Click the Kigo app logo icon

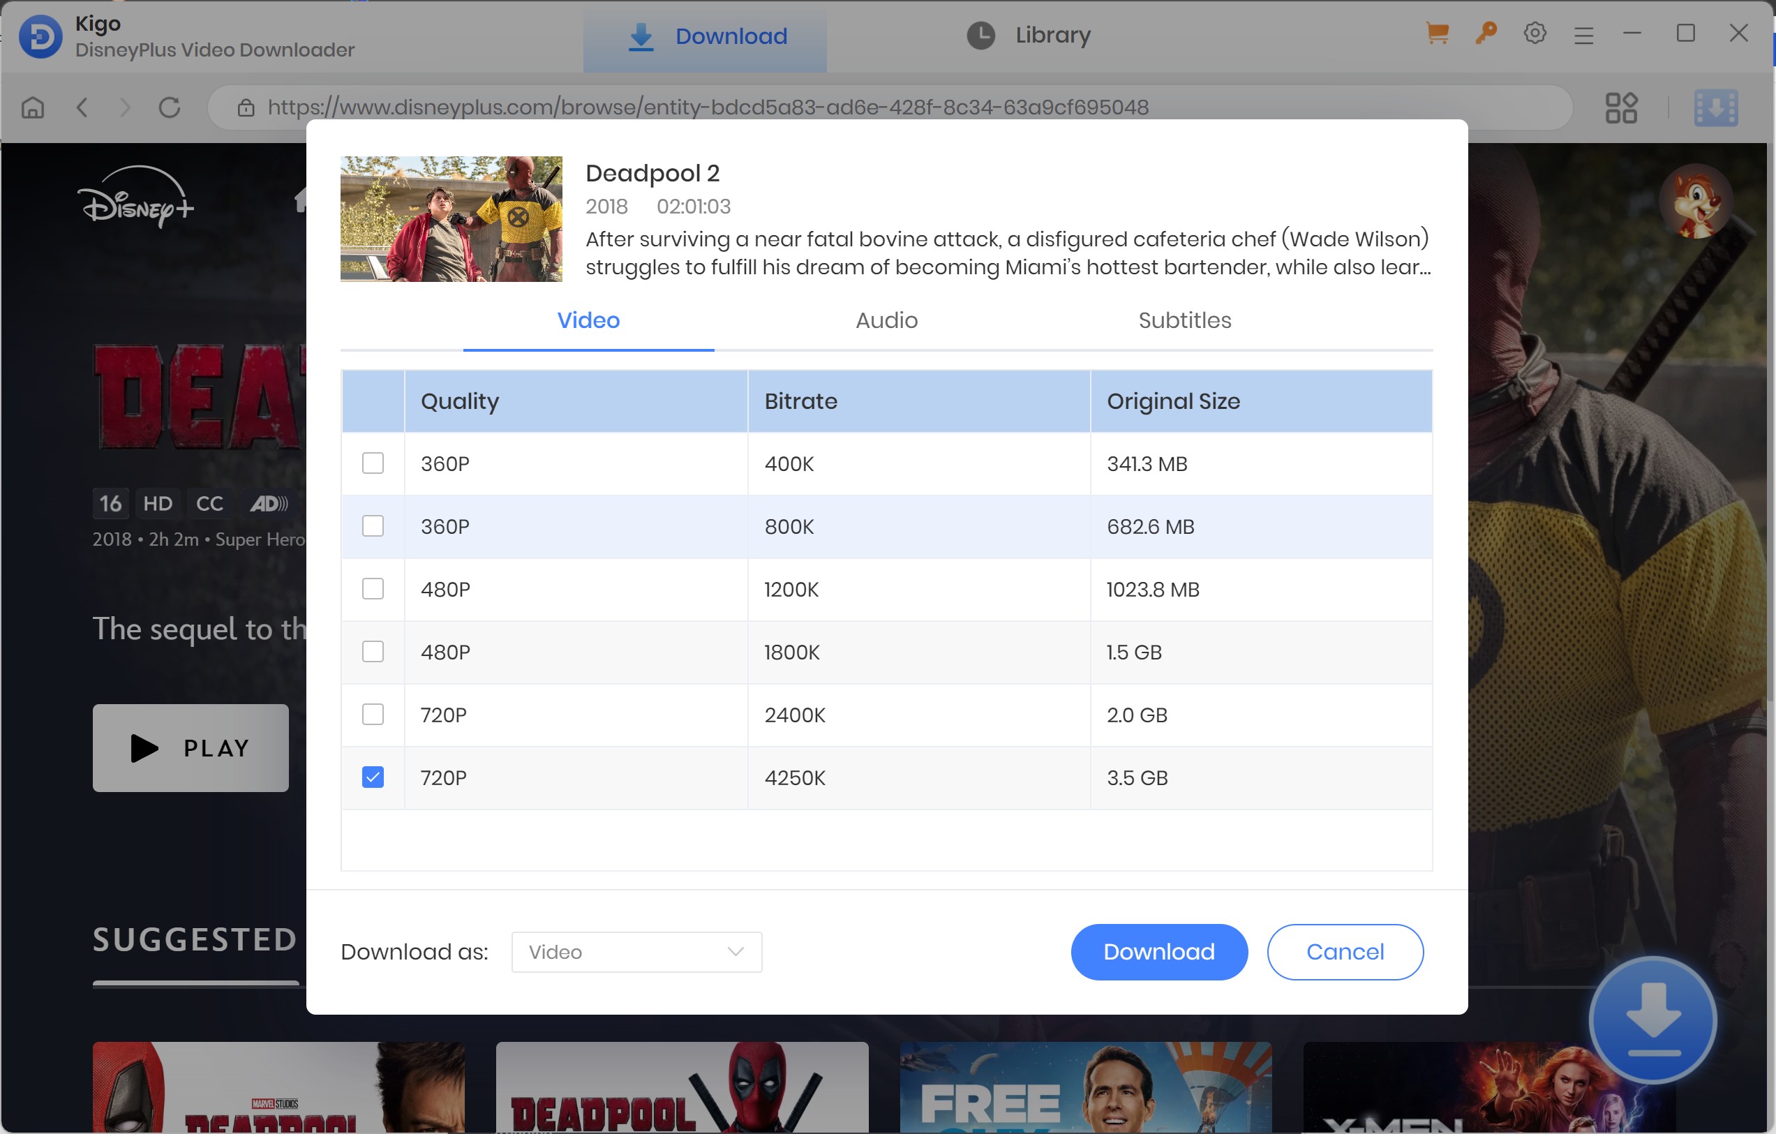tap(40, 36)
